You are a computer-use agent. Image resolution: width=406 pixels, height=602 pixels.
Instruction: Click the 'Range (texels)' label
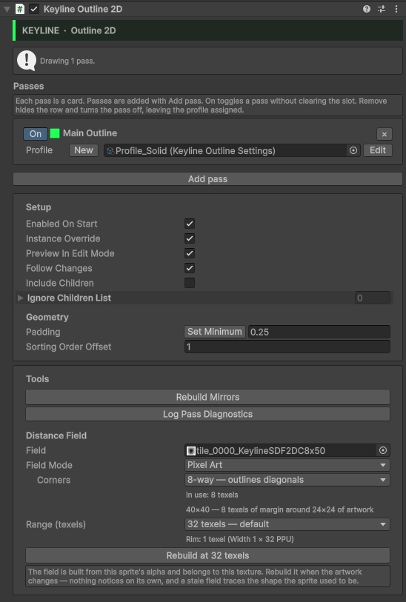tap(56, 524)
